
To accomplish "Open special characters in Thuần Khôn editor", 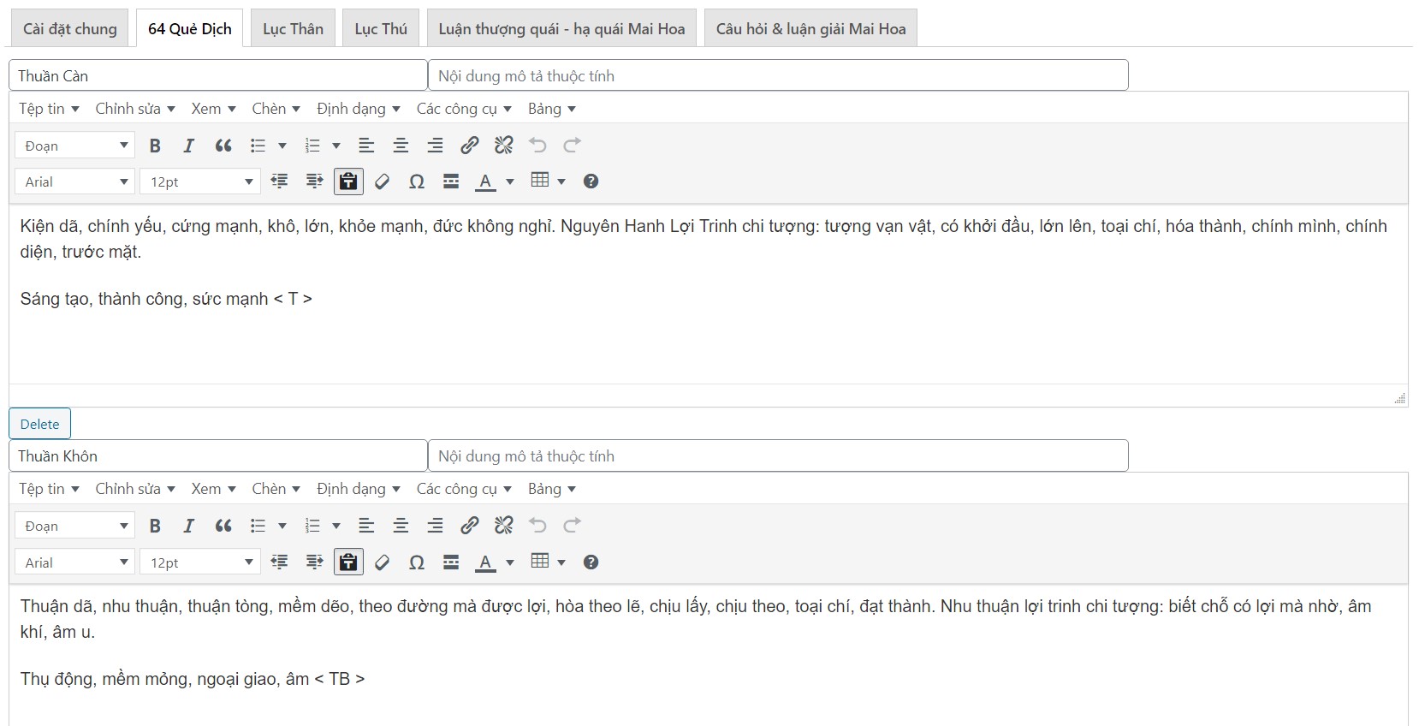I will (417, 562).
